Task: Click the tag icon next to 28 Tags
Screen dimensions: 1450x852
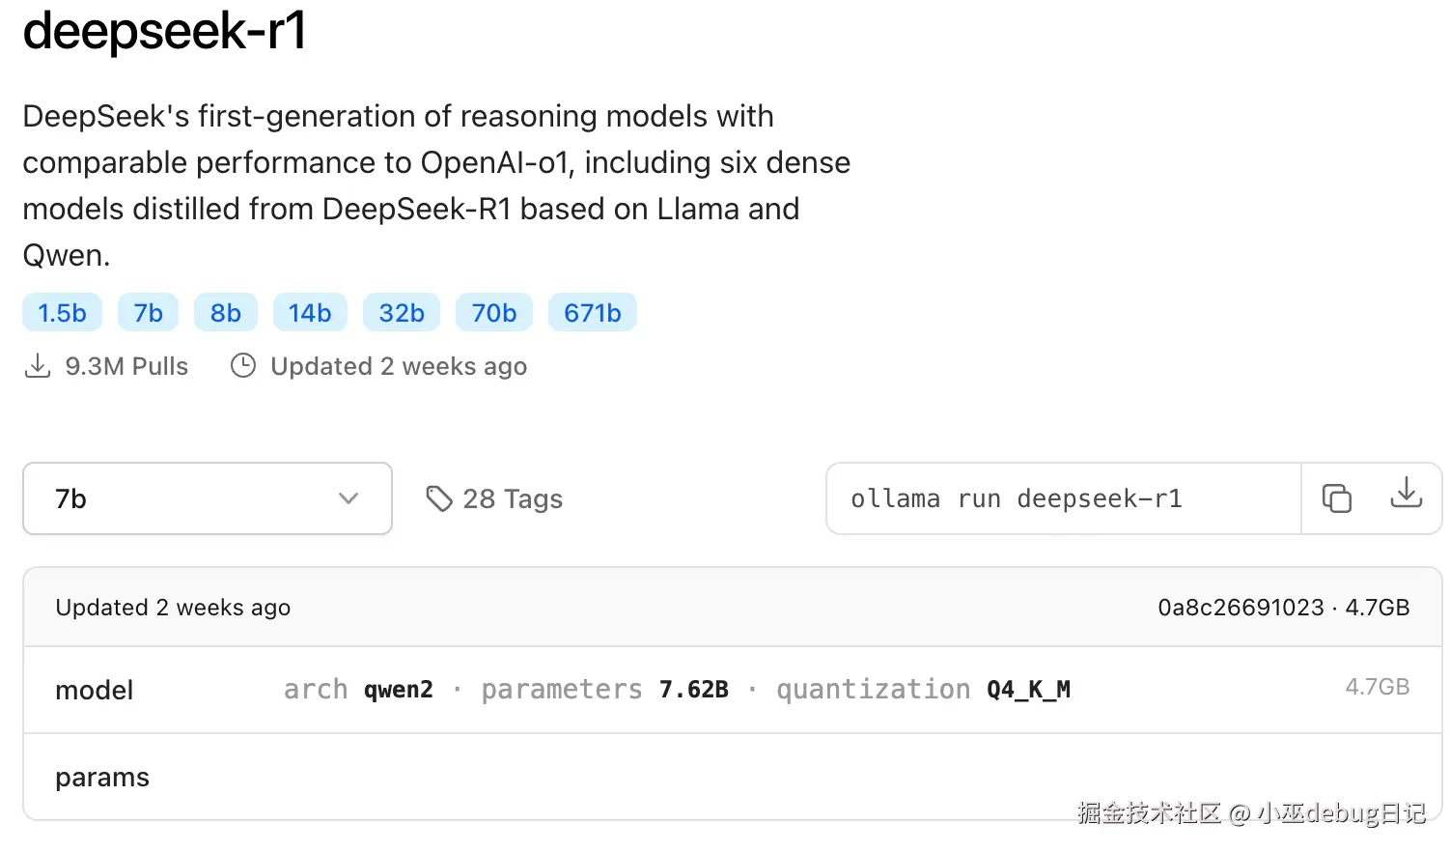Action: [439, 498]
